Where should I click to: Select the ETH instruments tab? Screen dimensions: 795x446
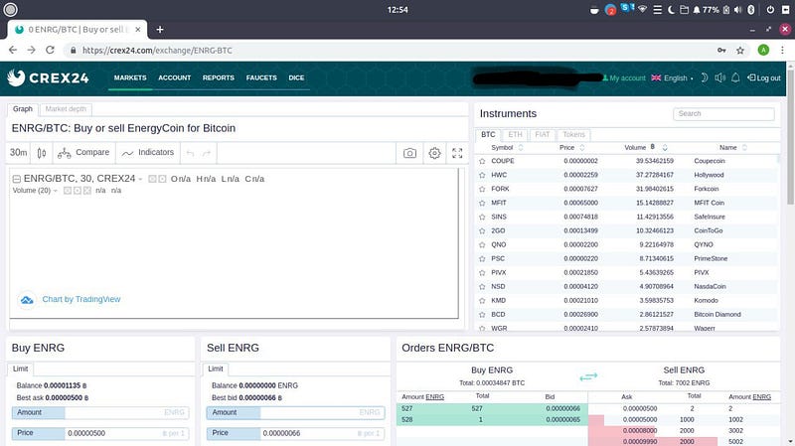point(515,134)
